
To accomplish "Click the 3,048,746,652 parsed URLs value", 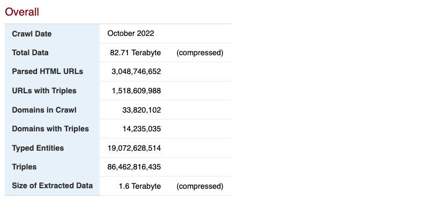I will pyautogui.click(x=136, y=71).
